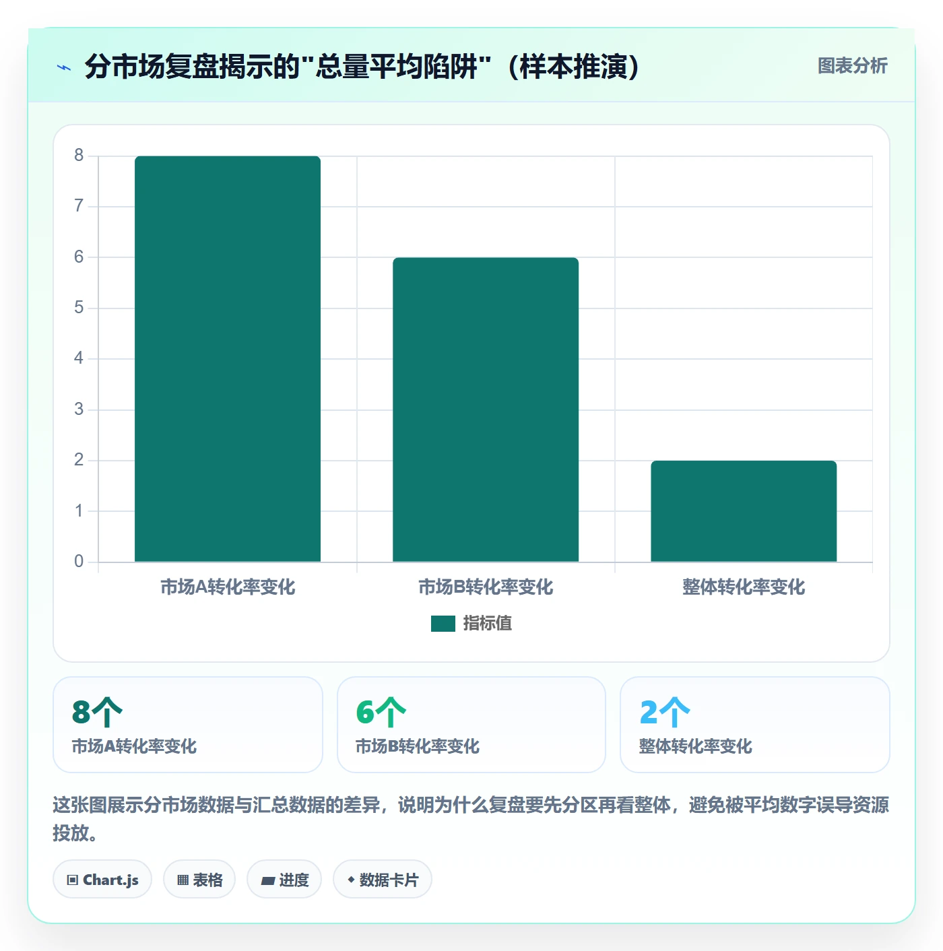943x951 pixels.
Task: Click the y-axis value 0
Action: coord(79,562)
